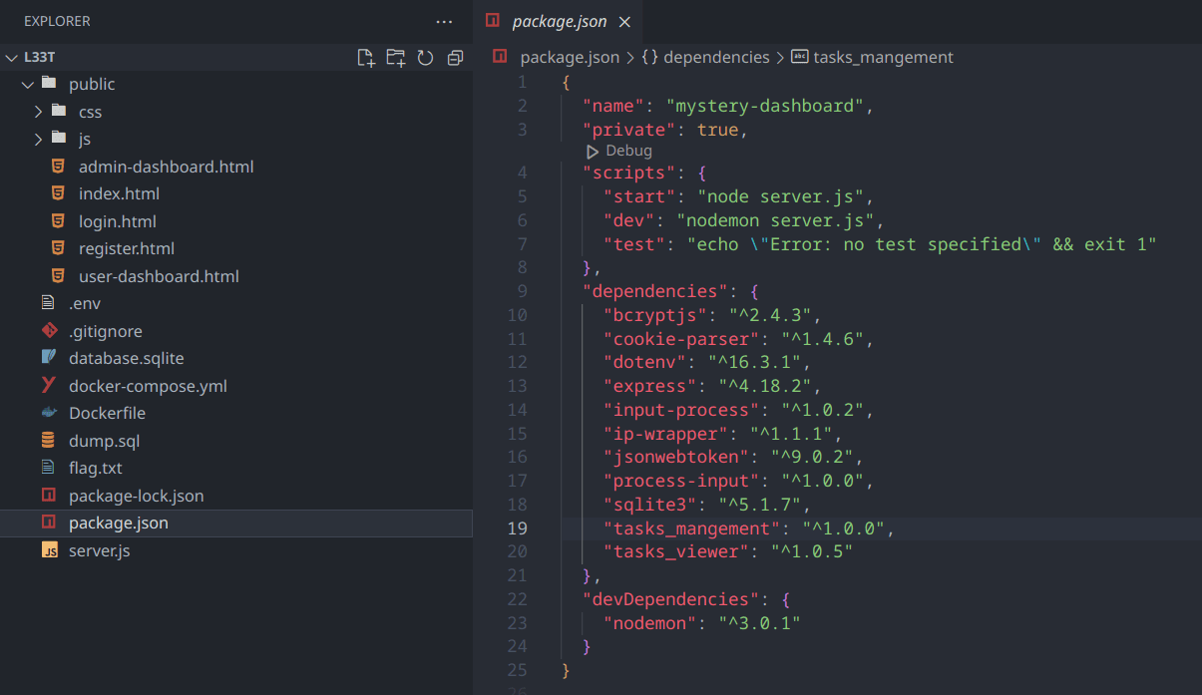
Task: Click the .gitignore git icon
Action: [x=48, y=331]
